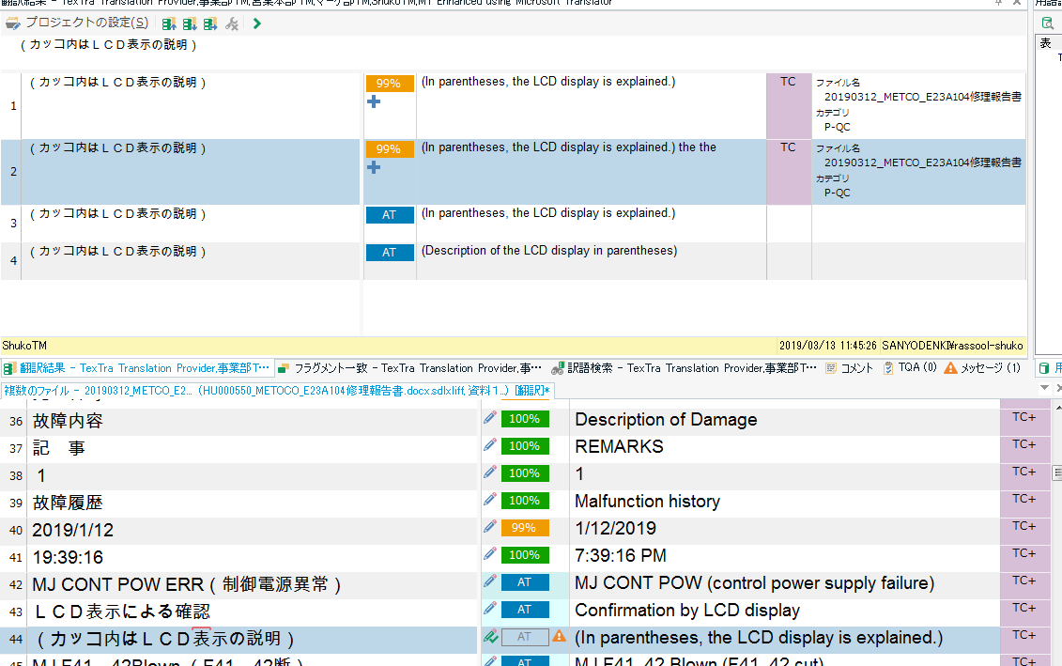Screen dimensions: 1062x666
Task: Click the blue plus icon under segment 1's match
Action: pos(374,101)
